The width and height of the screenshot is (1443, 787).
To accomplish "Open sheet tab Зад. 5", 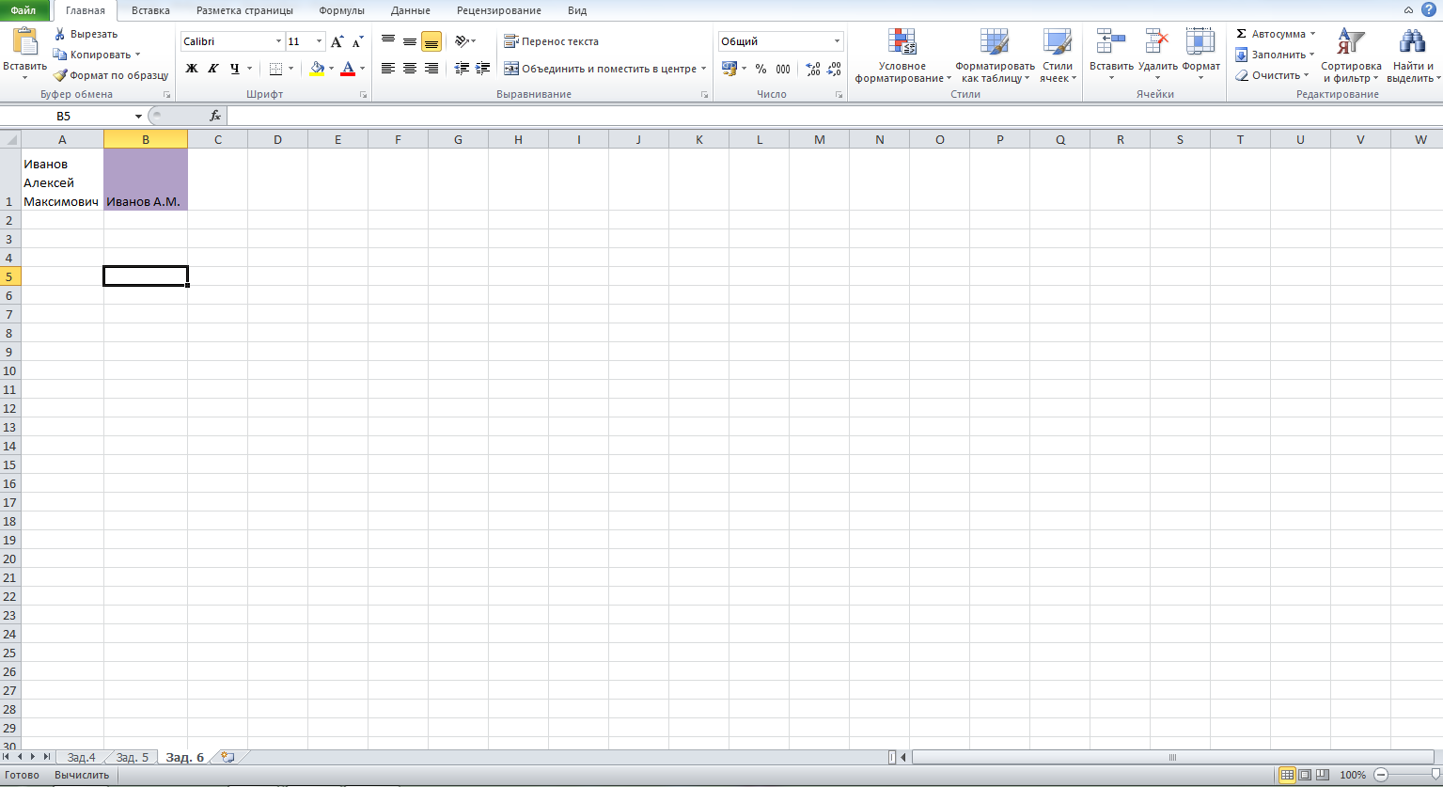I will click(x=132, y=757).
